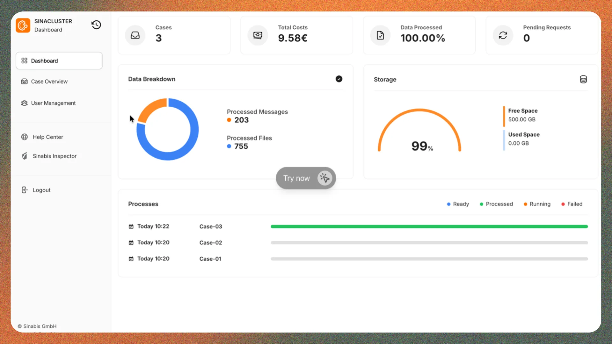Image resolution: width=612 pixels, height=344 pixels.
Task: Click the green Case-03 progress bar
Action: (429, 226)
